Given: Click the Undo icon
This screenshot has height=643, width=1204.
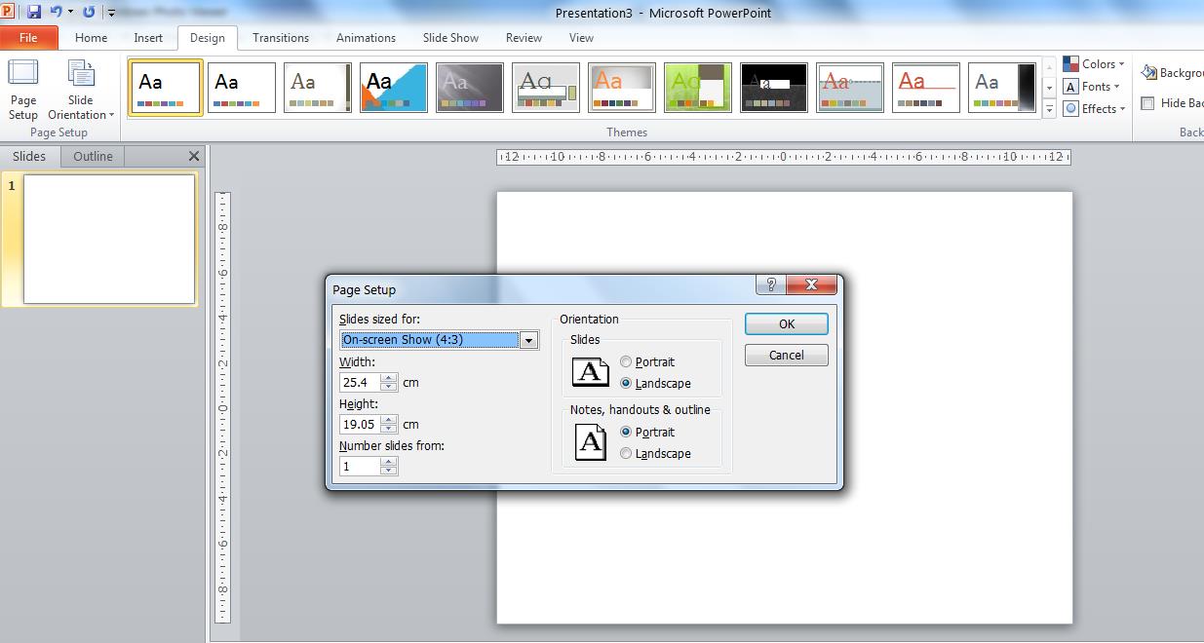Looking at the screenshot, I should 58,11.
